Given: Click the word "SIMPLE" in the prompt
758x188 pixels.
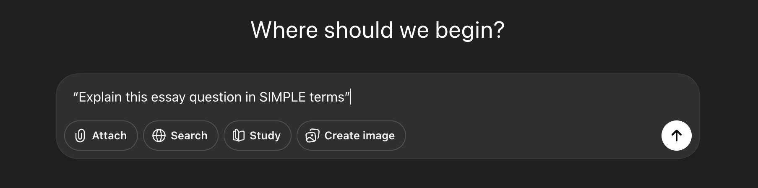Looking at the screenshot, I should pos(282,97).
